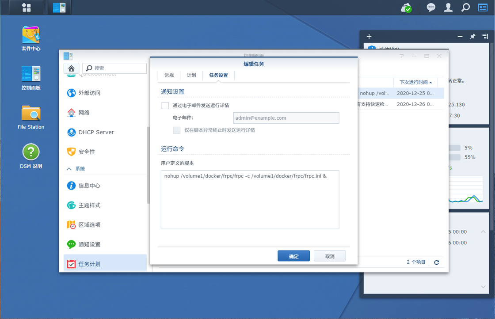The height and width of the screenshot is (319, 495).
Task: Click the user-defined script text area
Action: pyautogui.click(x=250, y=200)
